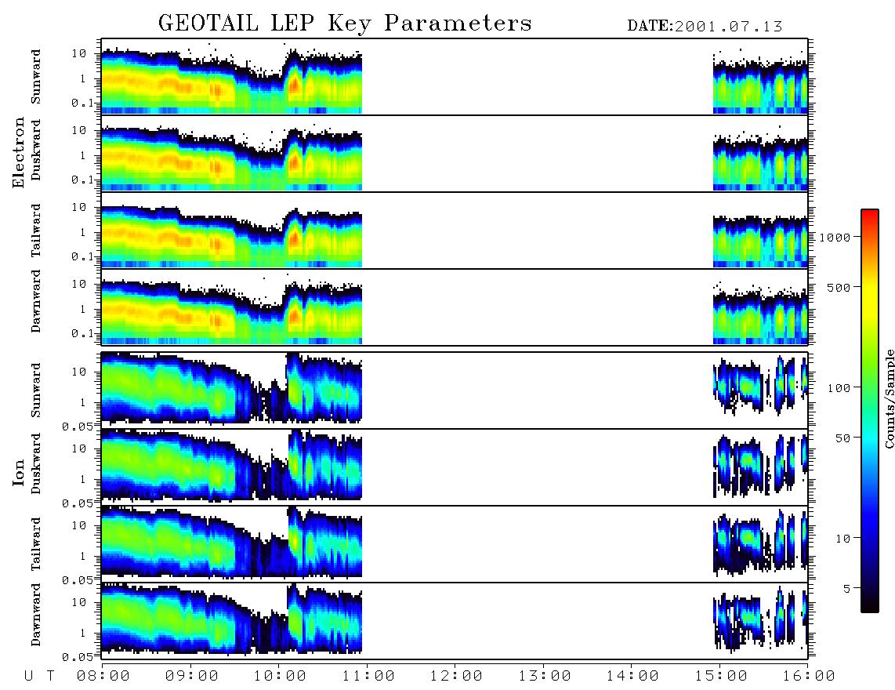The width and height of the screenshot is (895, 690).
Task: Click the Ion Sunward panel label
Action: coord(36,390)
